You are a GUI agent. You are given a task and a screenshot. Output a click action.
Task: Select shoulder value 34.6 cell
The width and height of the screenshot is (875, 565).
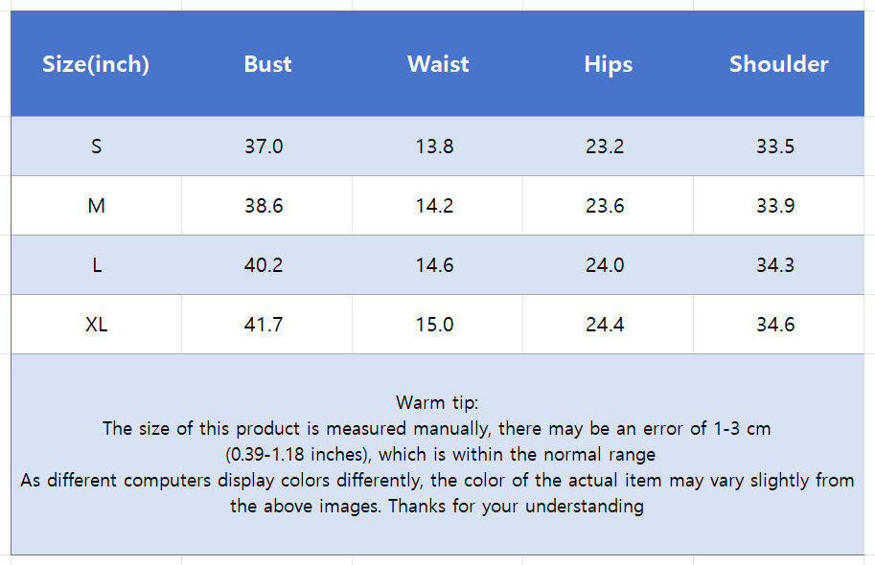pos(775,325)
